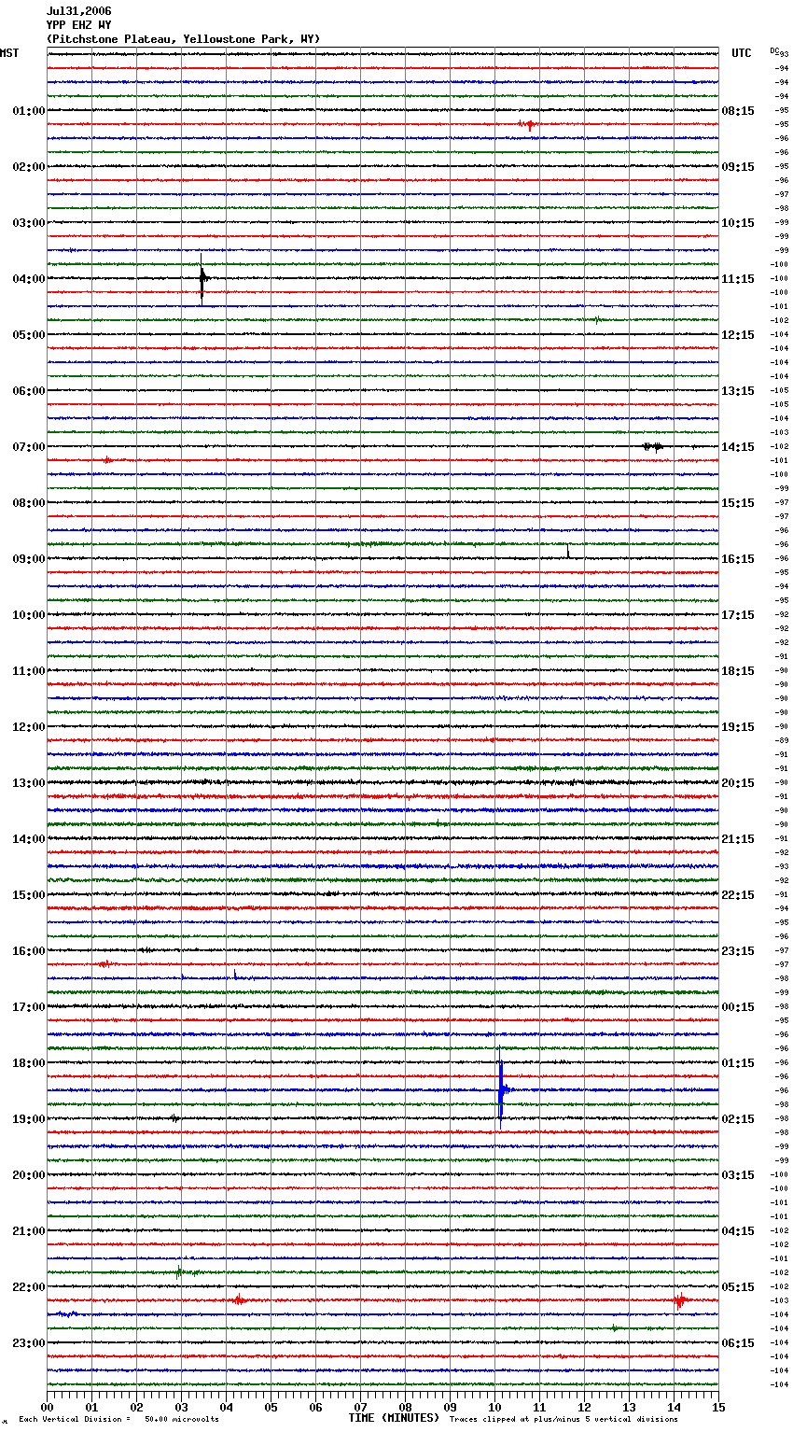Click the 04:15 UTC time label

pos(738,1231)
